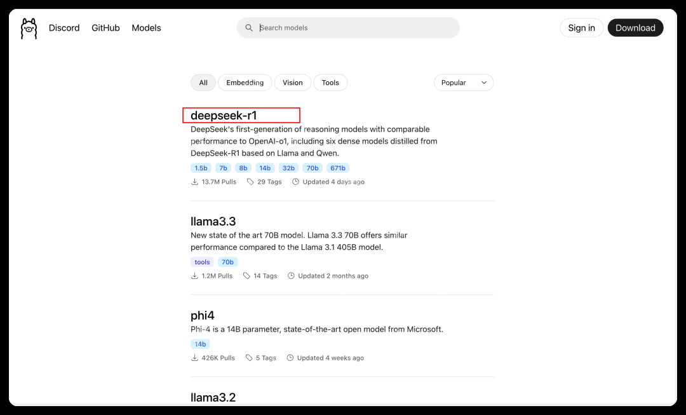The width and height of the screenshot is (686, 415).
Task: Click the 70b size tag of deepseek-r1
Action: click(313, 168)
